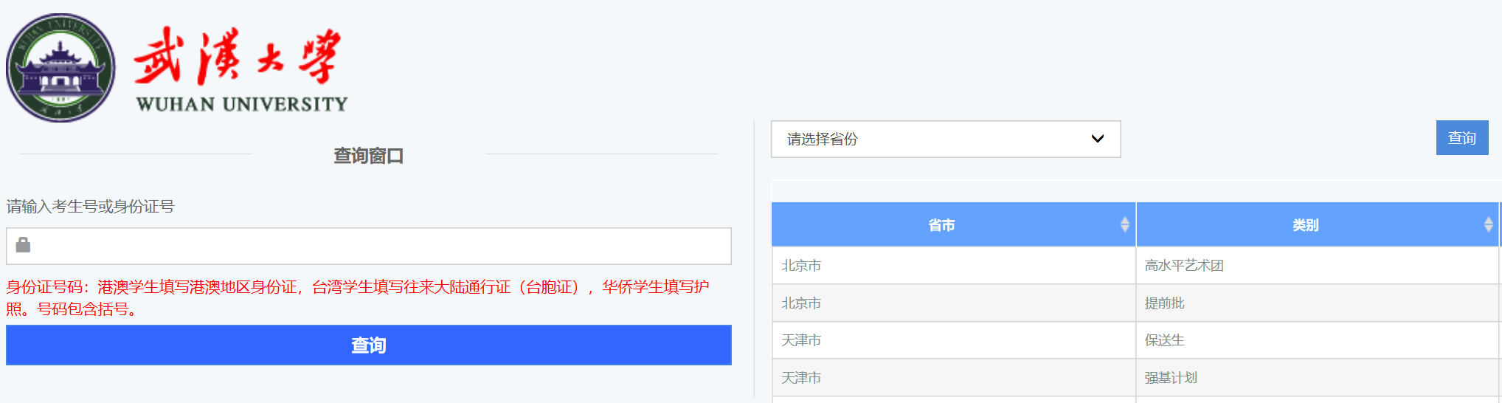Click the small 查询 button beside province selector
Viewport: 1502px width, 403px height.
pos(1461,138)
